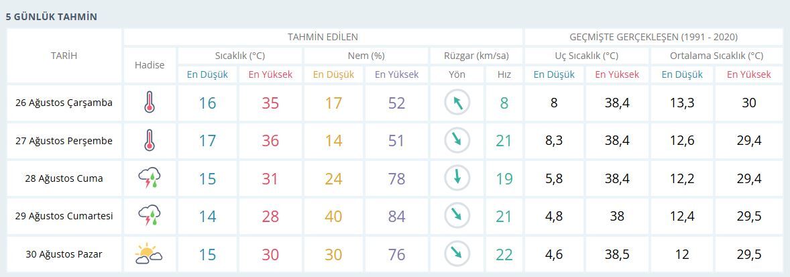Image resolution: width=790 pixels, height=277 pixels.
Task: Click the wind direction arrow for 27 Ağustos
Action: pos(457,141)
